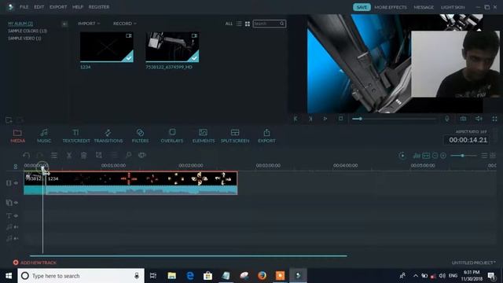Jump to previous frame in preview
The width and height of the screenshot is (503, 283).
(296, 119)
